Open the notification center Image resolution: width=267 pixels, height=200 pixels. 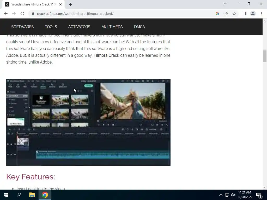[259, 195]
